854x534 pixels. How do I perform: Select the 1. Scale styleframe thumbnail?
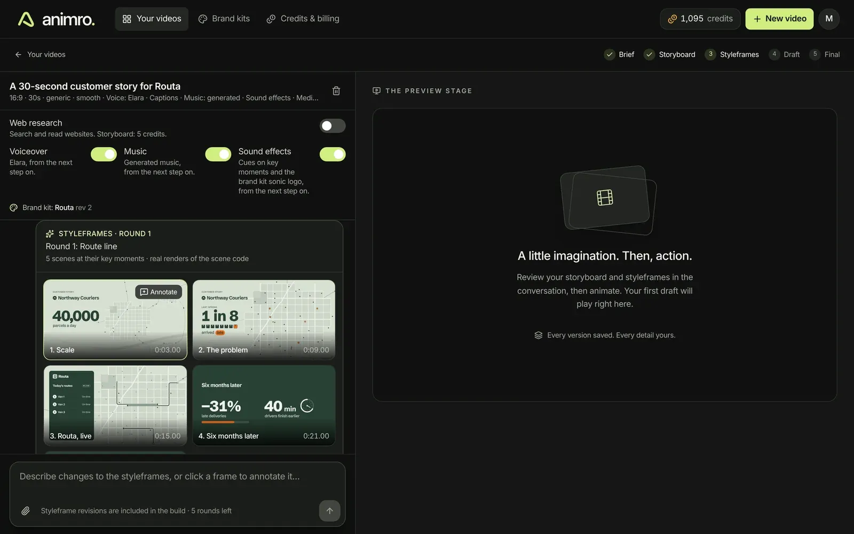coord(115,320)
